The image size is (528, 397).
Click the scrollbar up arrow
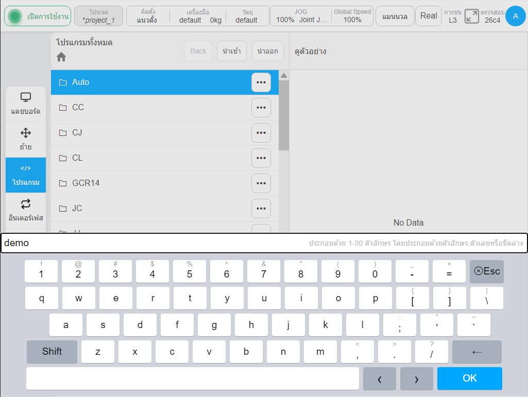coord(284,75)
